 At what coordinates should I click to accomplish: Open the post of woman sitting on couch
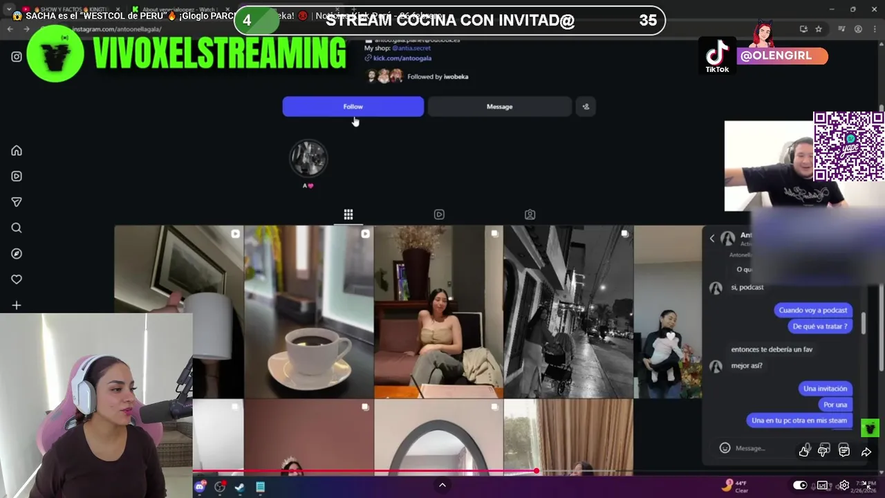[438, 311]
